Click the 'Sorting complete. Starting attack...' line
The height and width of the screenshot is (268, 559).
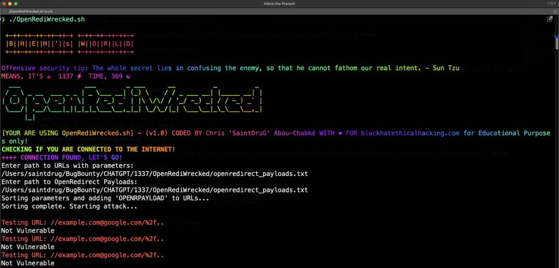(70, 206)
